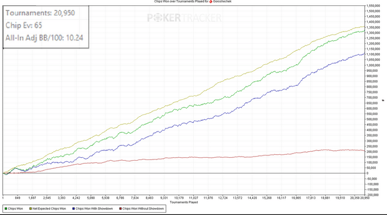Click the 7,634 x-axis label

(x=135, y=198)
